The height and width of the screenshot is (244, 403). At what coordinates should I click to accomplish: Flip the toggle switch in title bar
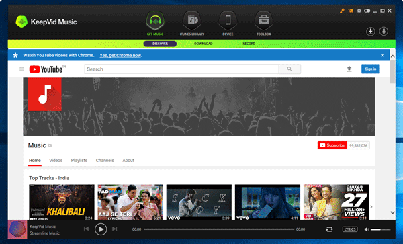367,11
